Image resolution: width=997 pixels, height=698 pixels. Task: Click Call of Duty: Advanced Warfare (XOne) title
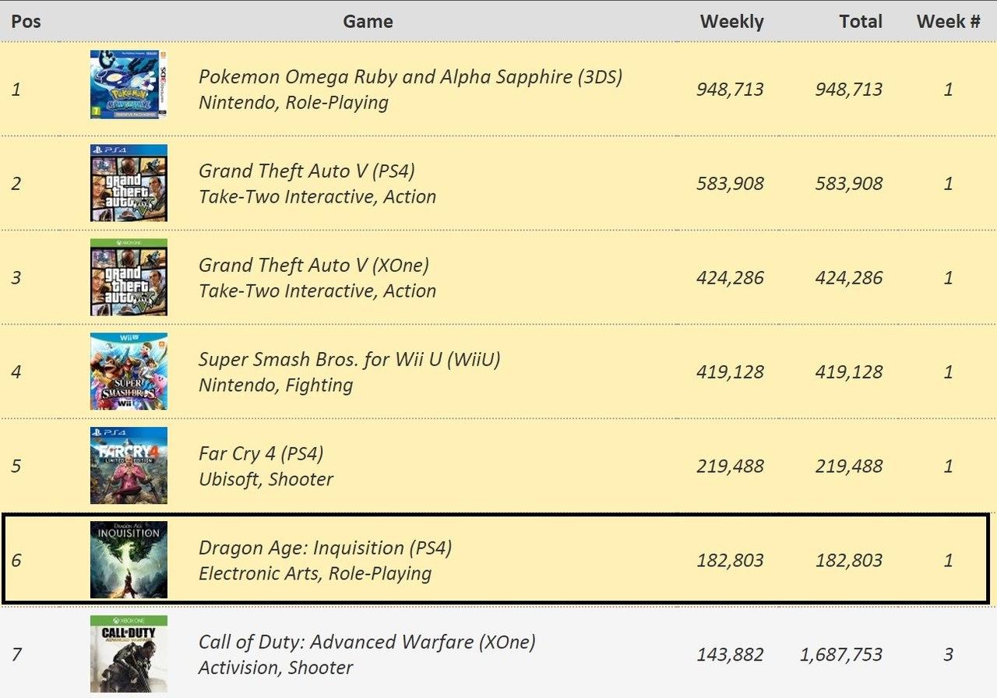(x=367, y=643)
